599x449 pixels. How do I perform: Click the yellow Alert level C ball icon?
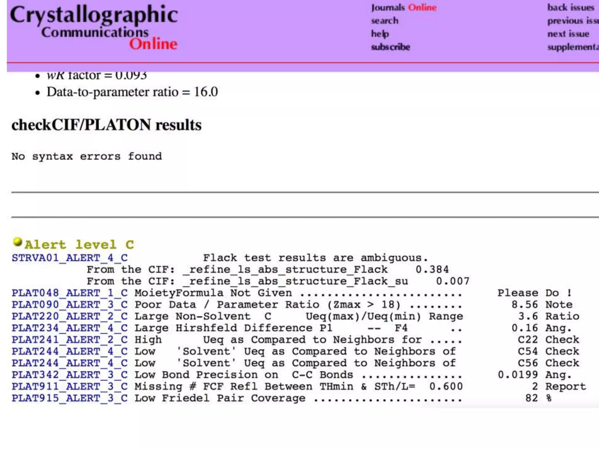click(18, 242)
